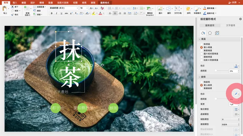Decrease font size with smaller A icon
This screenshot has width=243, height=136.
click(97, 8)
